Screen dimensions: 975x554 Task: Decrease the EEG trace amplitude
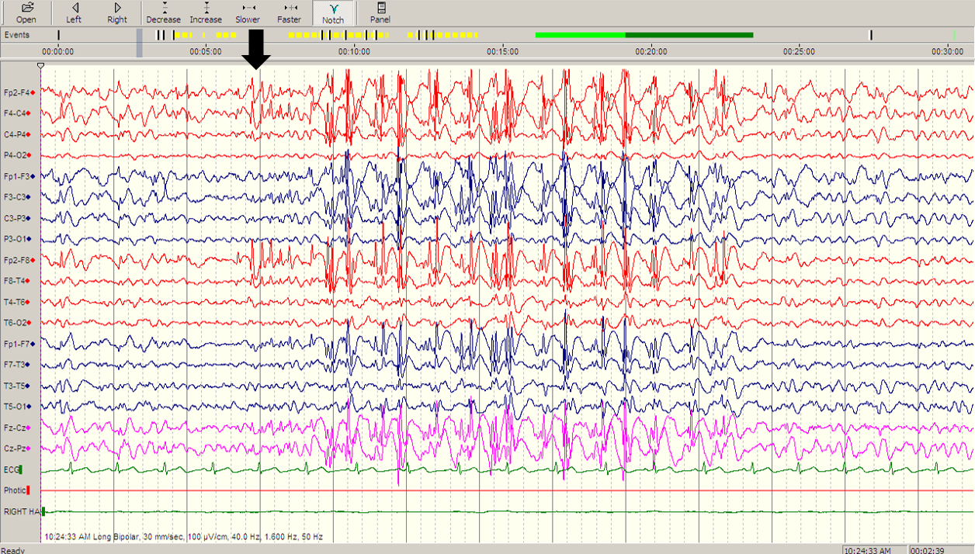[x=163, y=12]
